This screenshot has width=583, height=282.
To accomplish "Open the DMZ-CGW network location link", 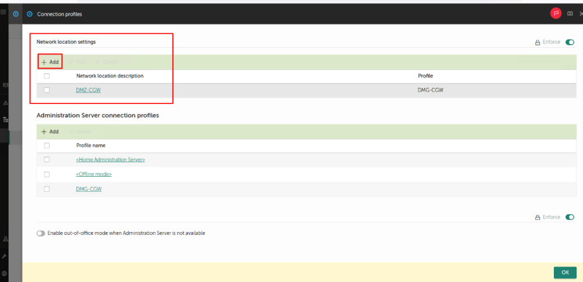I will click(x=88, y=90).
